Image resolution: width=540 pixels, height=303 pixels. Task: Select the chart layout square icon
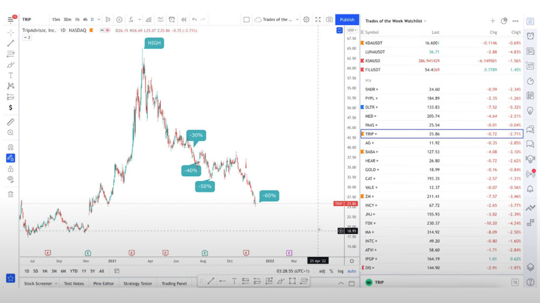pyautogui.click(x=247, y=19)
